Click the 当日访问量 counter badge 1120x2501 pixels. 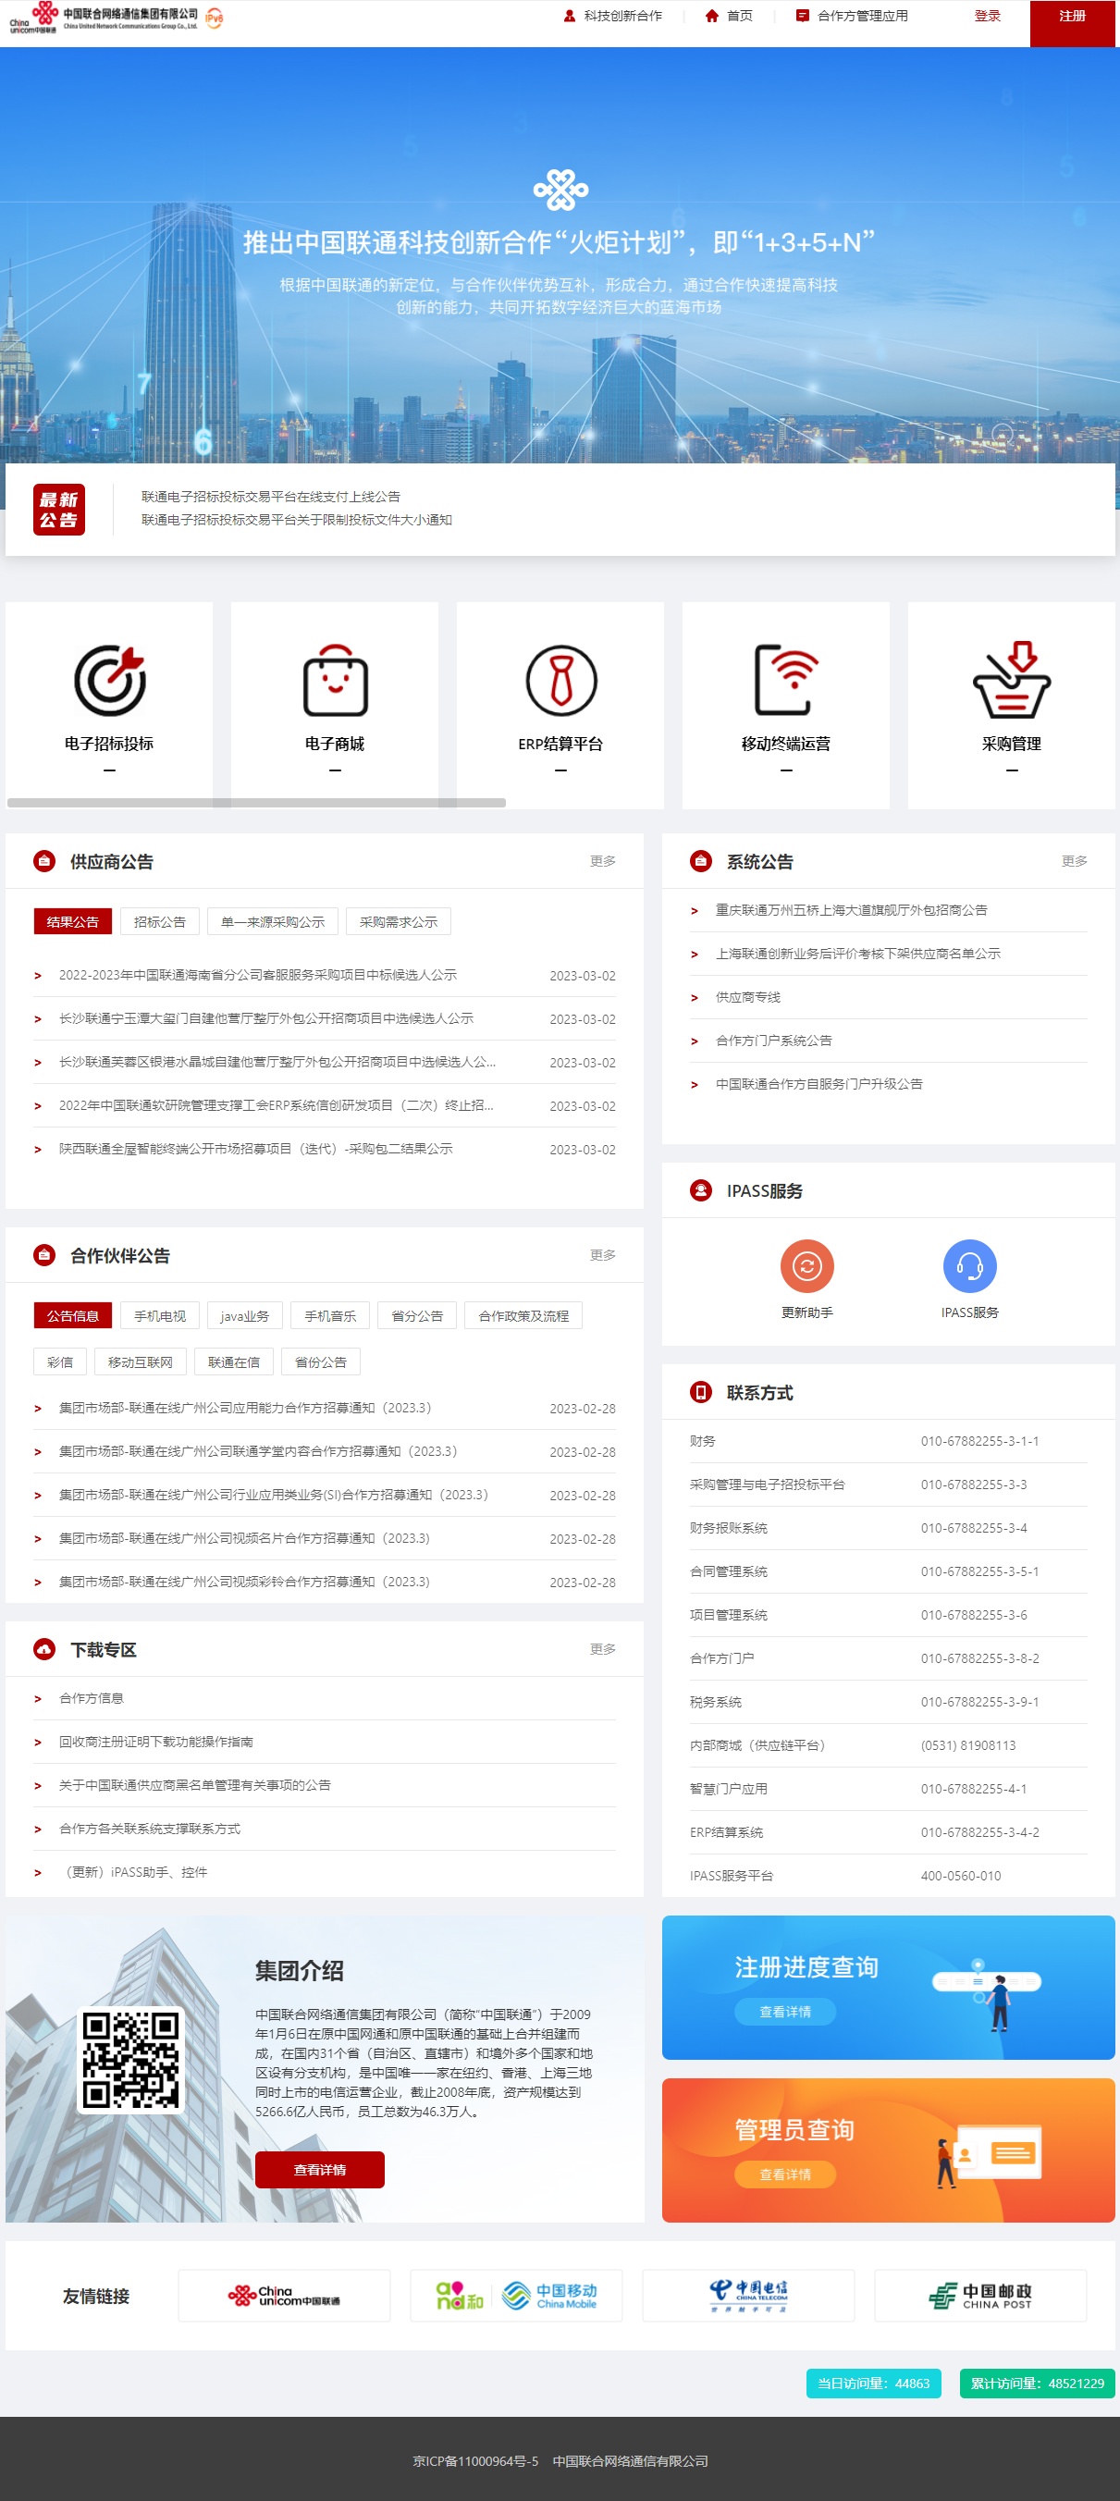pos(873,2384)
